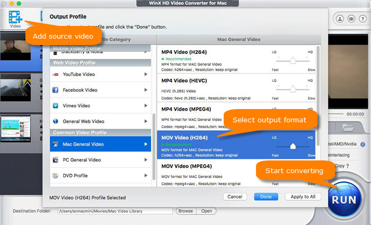Expand the DVD Profile arrow
Image resolution: width=371 pixels, height=225 pixels.
click(146, 175)
